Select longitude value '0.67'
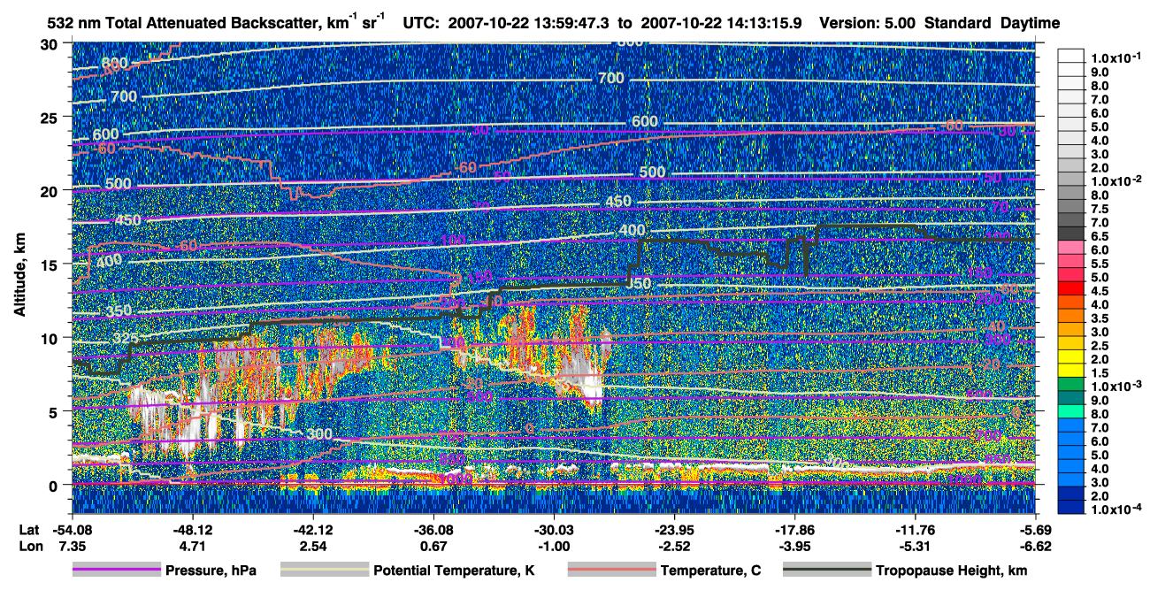 pyautogui.click(x=433, y=547)
